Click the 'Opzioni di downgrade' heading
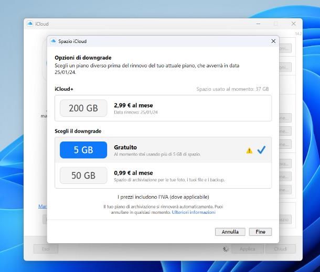The width and height of the screenshot is (320, 272). coord(83,58)
